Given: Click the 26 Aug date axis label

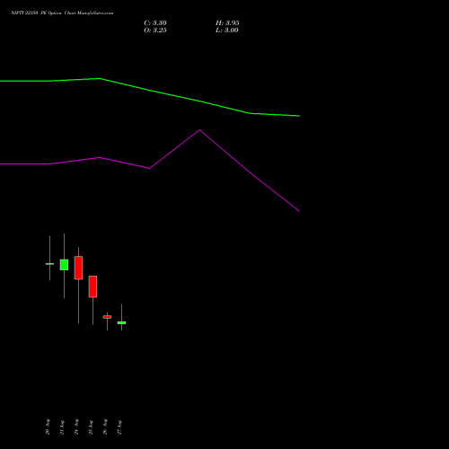Looking at the screenshot, I should 105,427.
